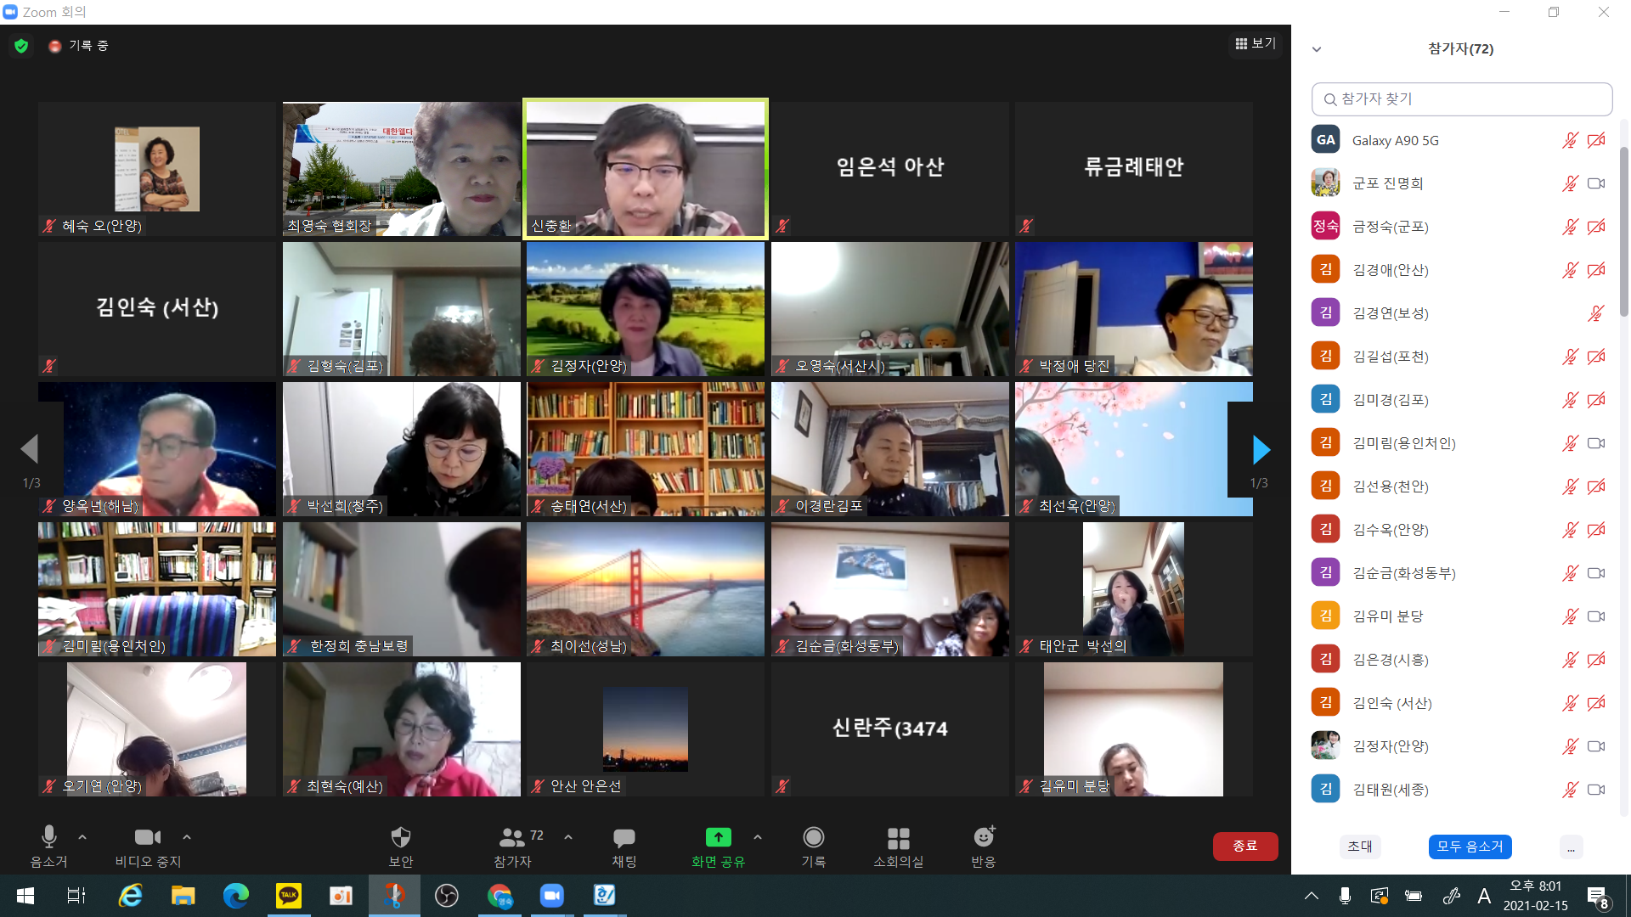
Task: Open Breakout Rooms icon
Action: tap(898, 838)
